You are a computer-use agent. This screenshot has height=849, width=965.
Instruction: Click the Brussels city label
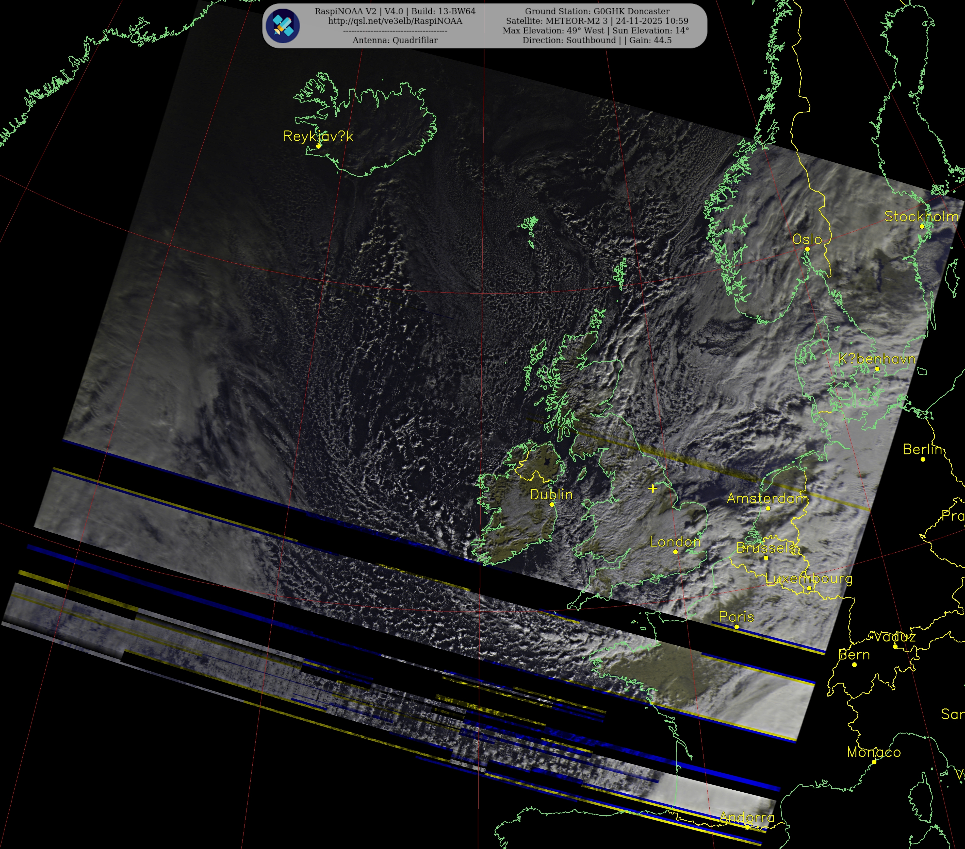click(766, 548)
